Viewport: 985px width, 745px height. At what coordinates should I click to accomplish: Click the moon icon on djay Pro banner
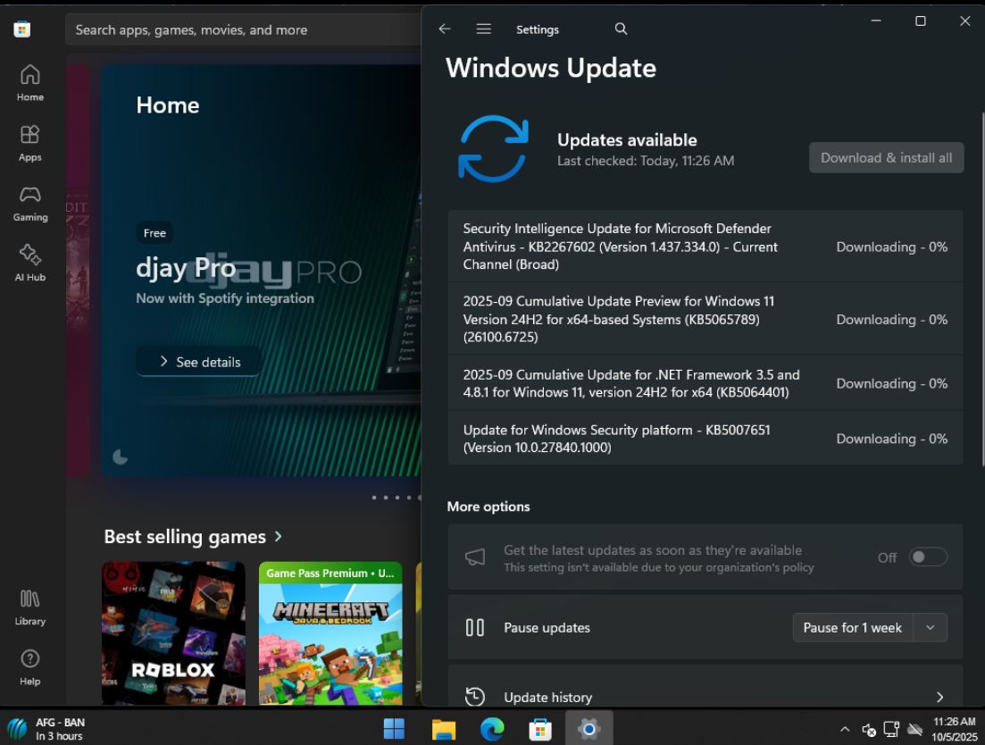click(120, 456)
